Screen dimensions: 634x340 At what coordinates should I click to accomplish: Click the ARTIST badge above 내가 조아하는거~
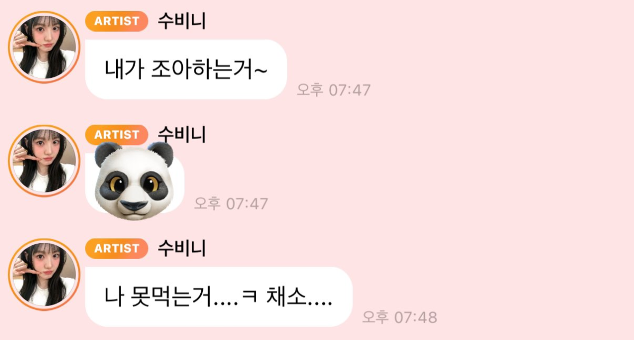pos(117,21)
